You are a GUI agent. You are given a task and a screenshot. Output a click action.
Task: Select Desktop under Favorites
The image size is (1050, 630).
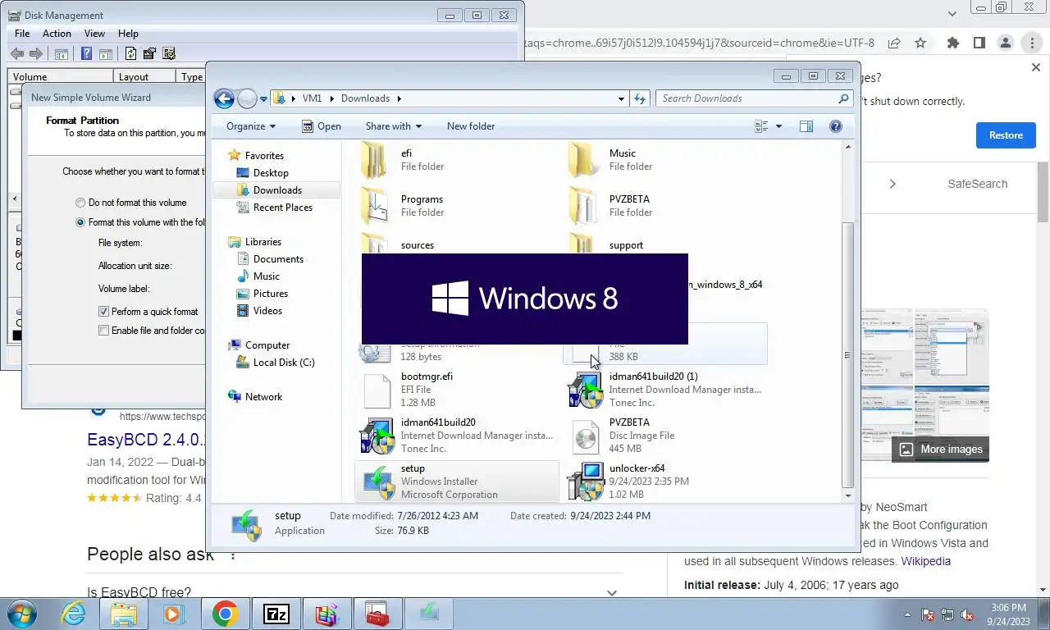point(271,173)
